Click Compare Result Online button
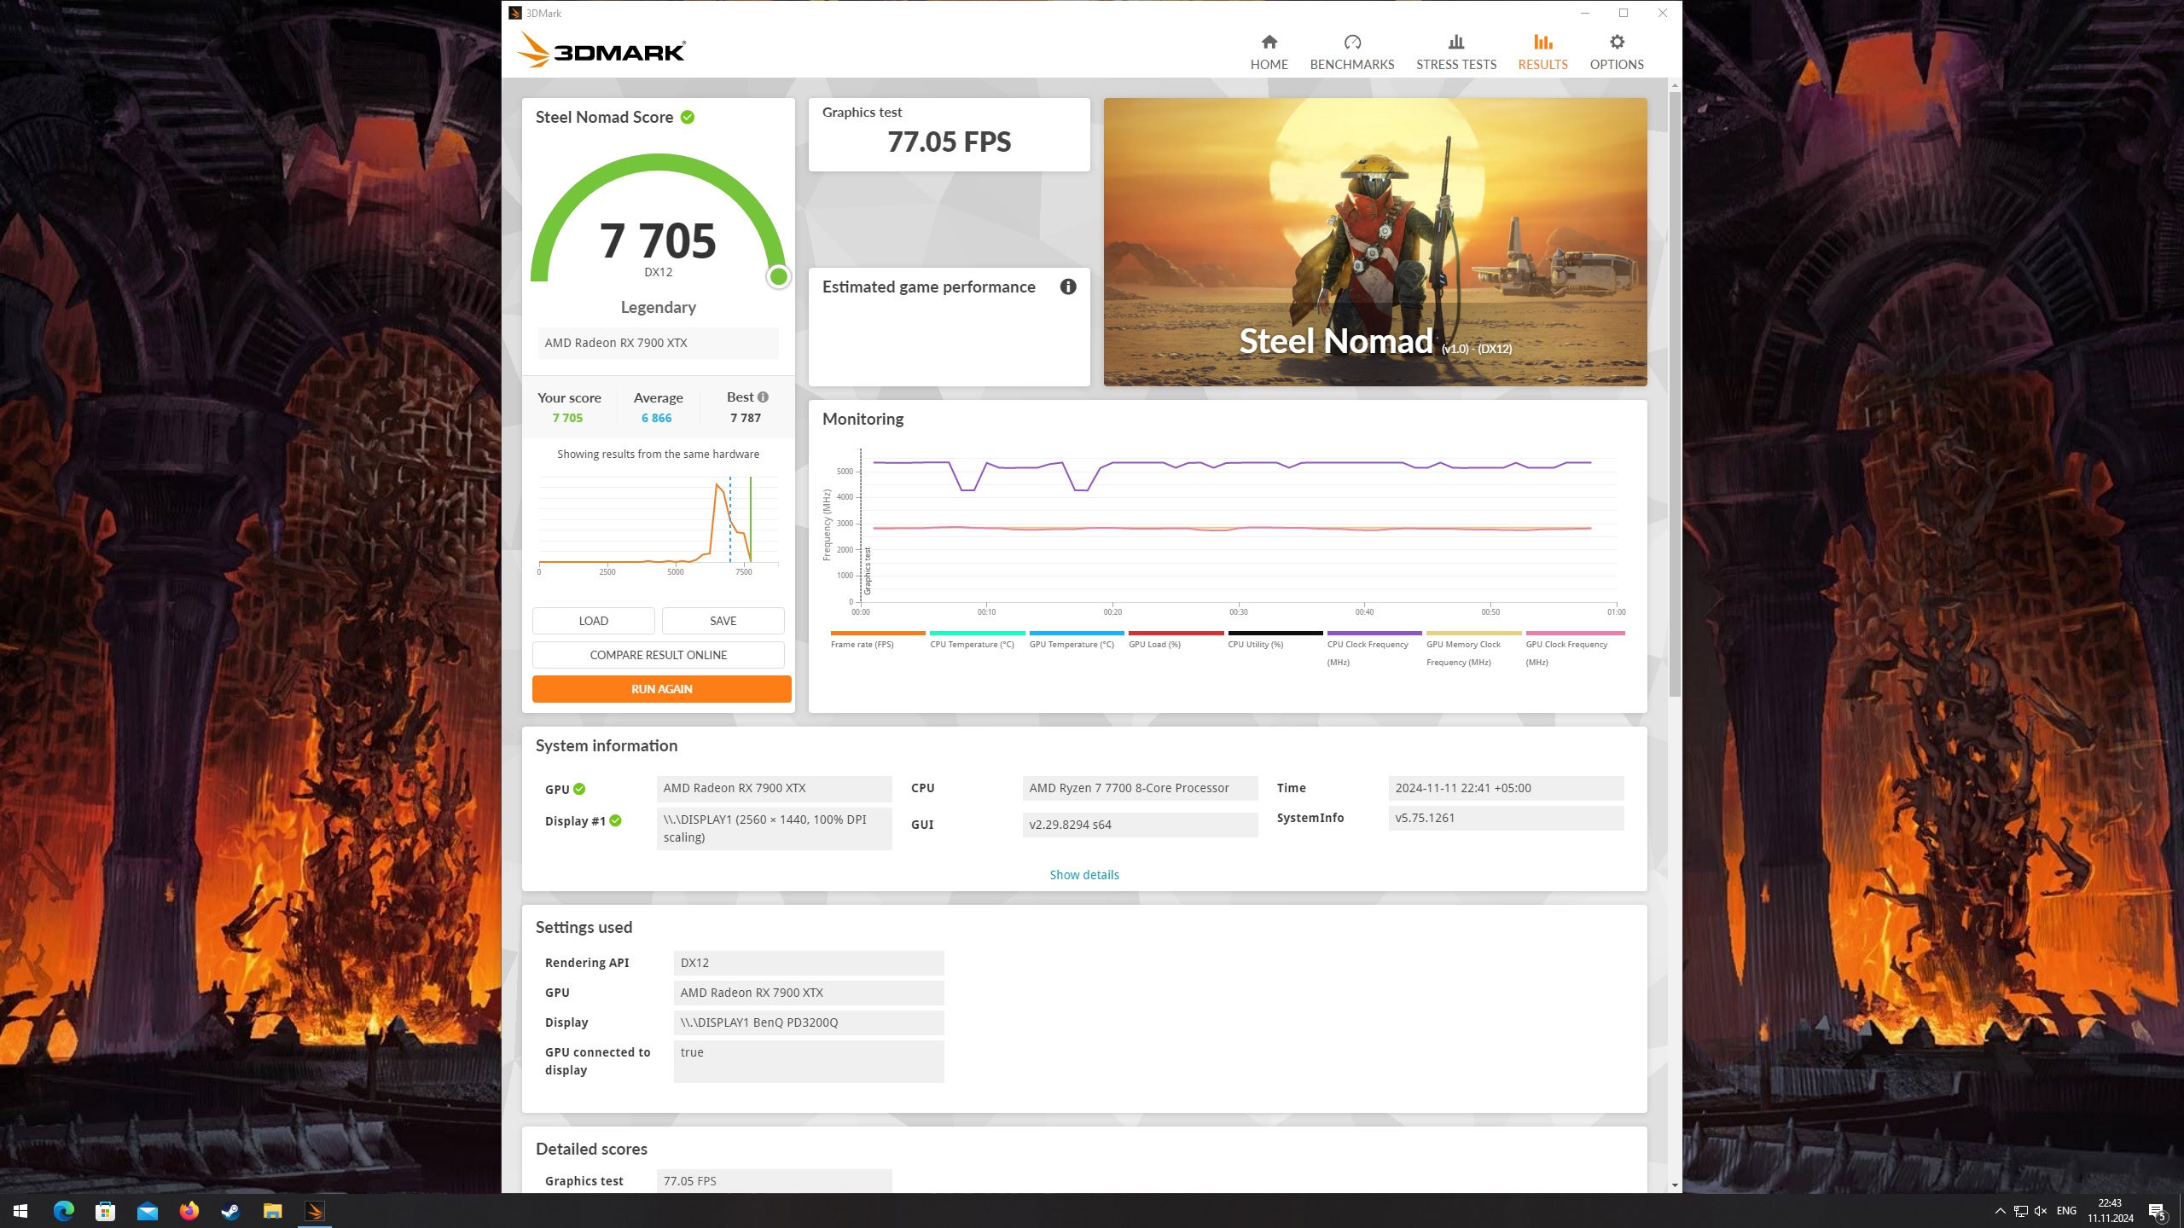The width and height of the screenshot is (2184, 1228). 658,655
